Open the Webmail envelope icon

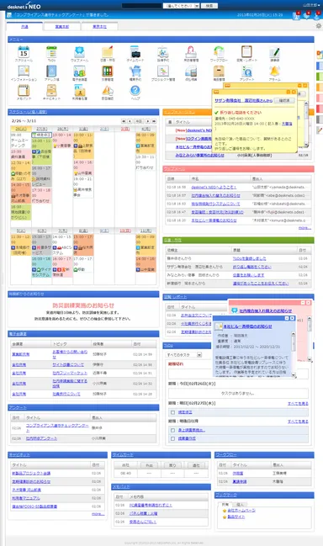(79, 52)
